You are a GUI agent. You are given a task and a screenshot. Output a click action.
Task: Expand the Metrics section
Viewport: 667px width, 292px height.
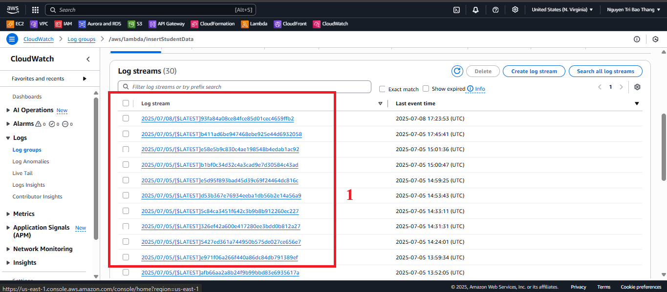pos(8,214)
